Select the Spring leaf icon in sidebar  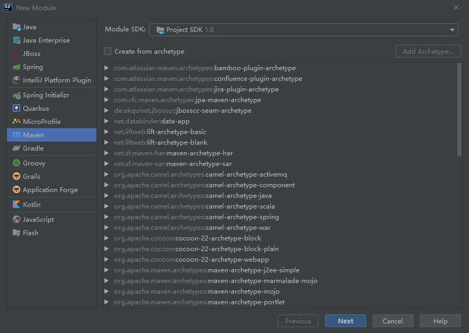point(17,67)
